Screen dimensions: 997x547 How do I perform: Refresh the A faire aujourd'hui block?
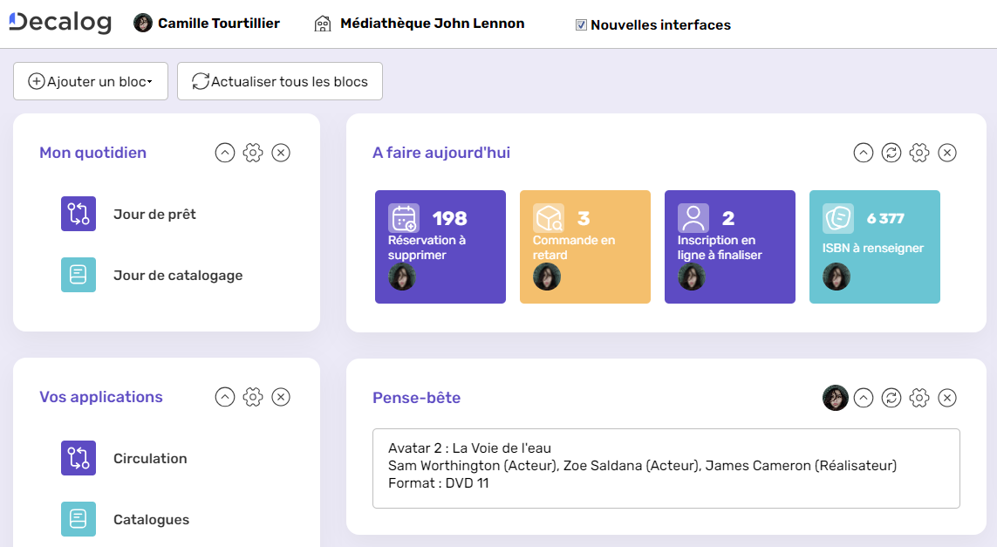point(891,152)
